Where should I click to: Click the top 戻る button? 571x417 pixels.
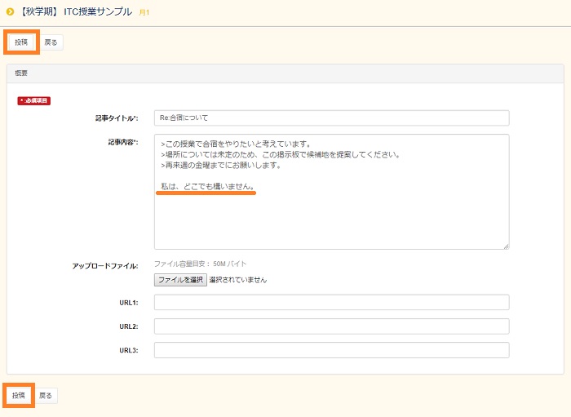(51, 42)
